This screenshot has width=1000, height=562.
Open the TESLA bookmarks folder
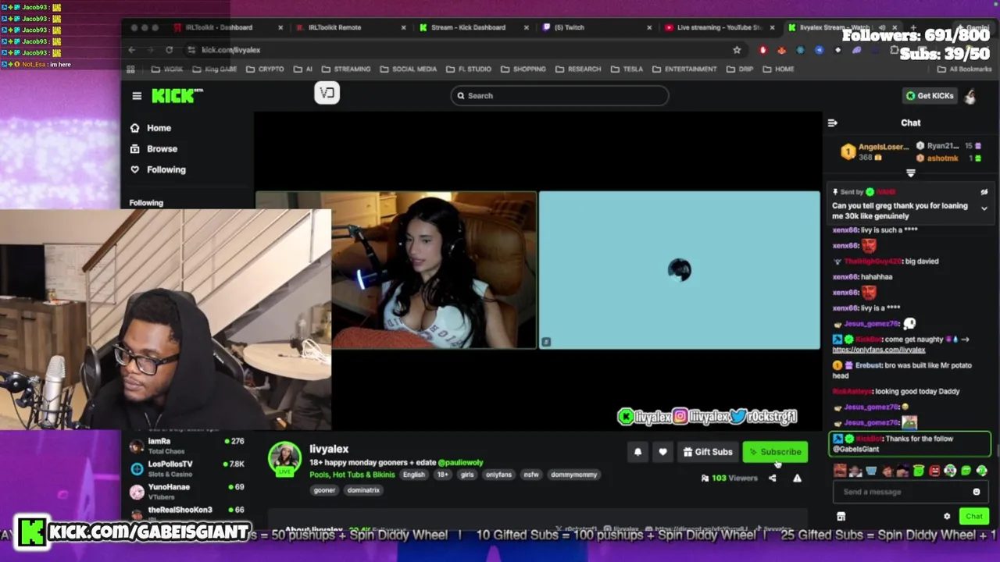point(627,69)
